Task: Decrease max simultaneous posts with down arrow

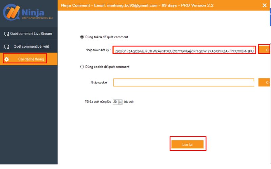Action: pyautogui.click(x=121, y=103)
